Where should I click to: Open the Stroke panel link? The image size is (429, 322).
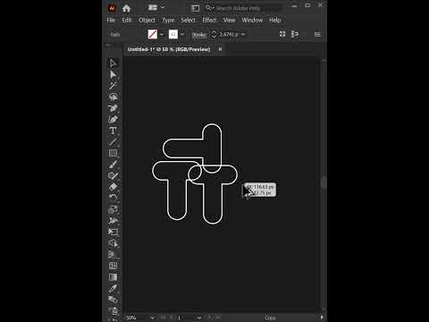point(199,35)
